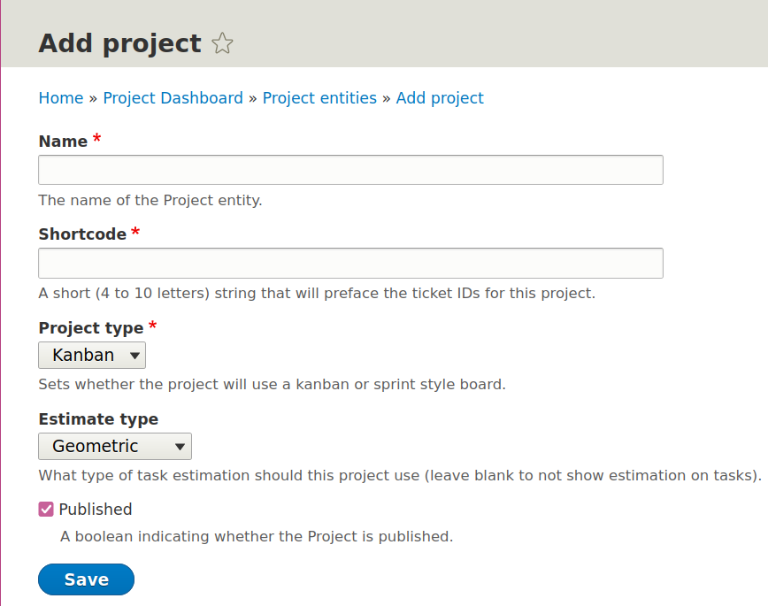Click into the Shortcode input box
The width and height of the screenshot is (768, 606).
(350, 263)
